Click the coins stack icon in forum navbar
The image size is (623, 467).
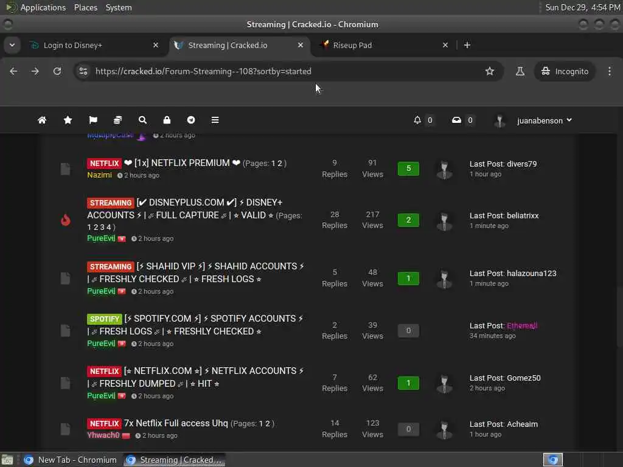pos(117,120)
